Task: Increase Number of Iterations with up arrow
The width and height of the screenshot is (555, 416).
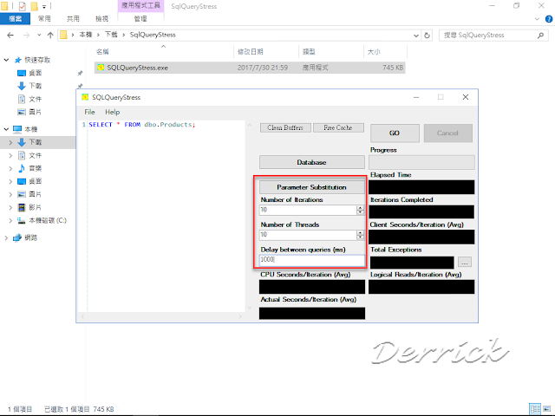Action: [x=361, y=208]
